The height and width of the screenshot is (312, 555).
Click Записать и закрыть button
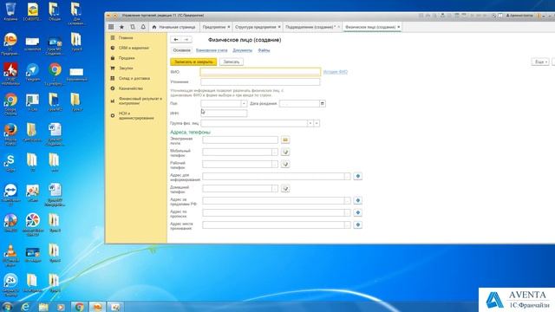pyautogui.click(x=193, y=62)
